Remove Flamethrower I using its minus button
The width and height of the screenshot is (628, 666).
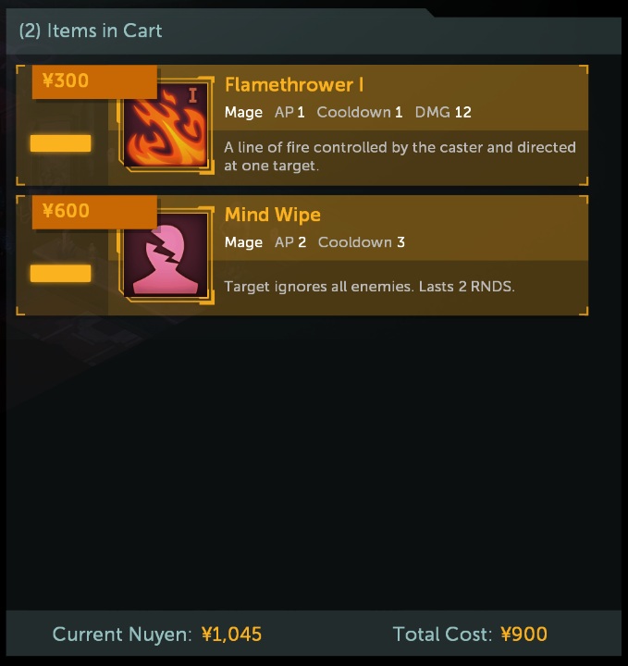point(60,143)
